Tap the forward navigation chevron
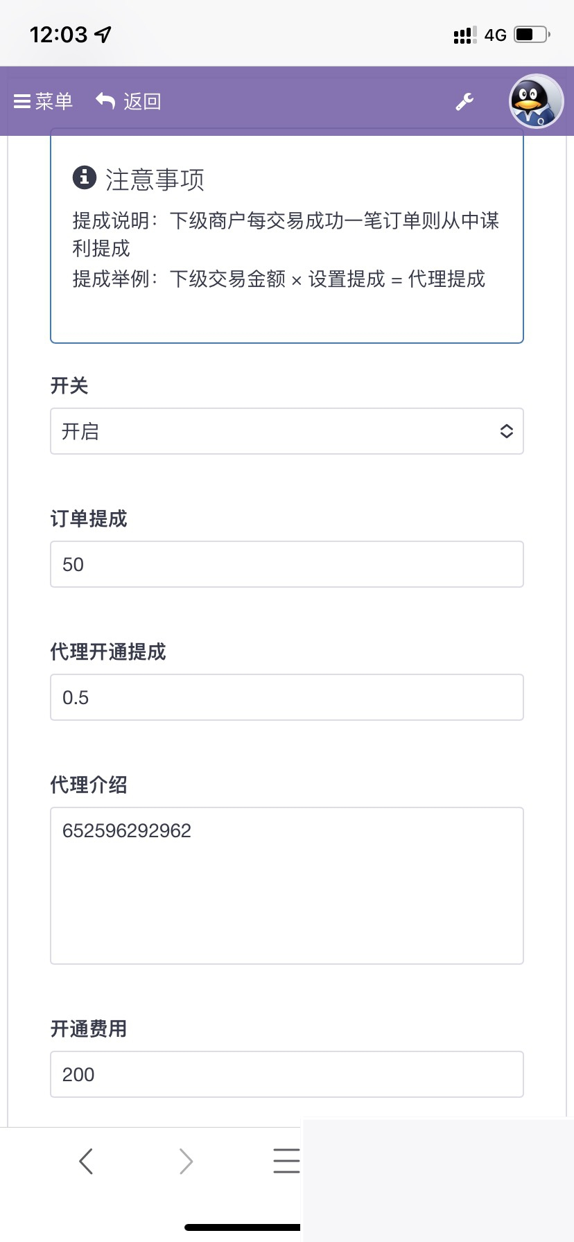Viewport: 574px width, 1242px height. click(x=186, y=1160)
